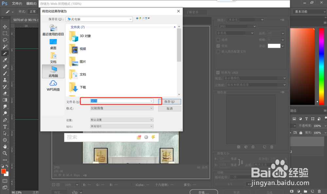Open the three-dots edit toolbar menu
The width and height of the screenshot is (327, 194).
(5, 160)
